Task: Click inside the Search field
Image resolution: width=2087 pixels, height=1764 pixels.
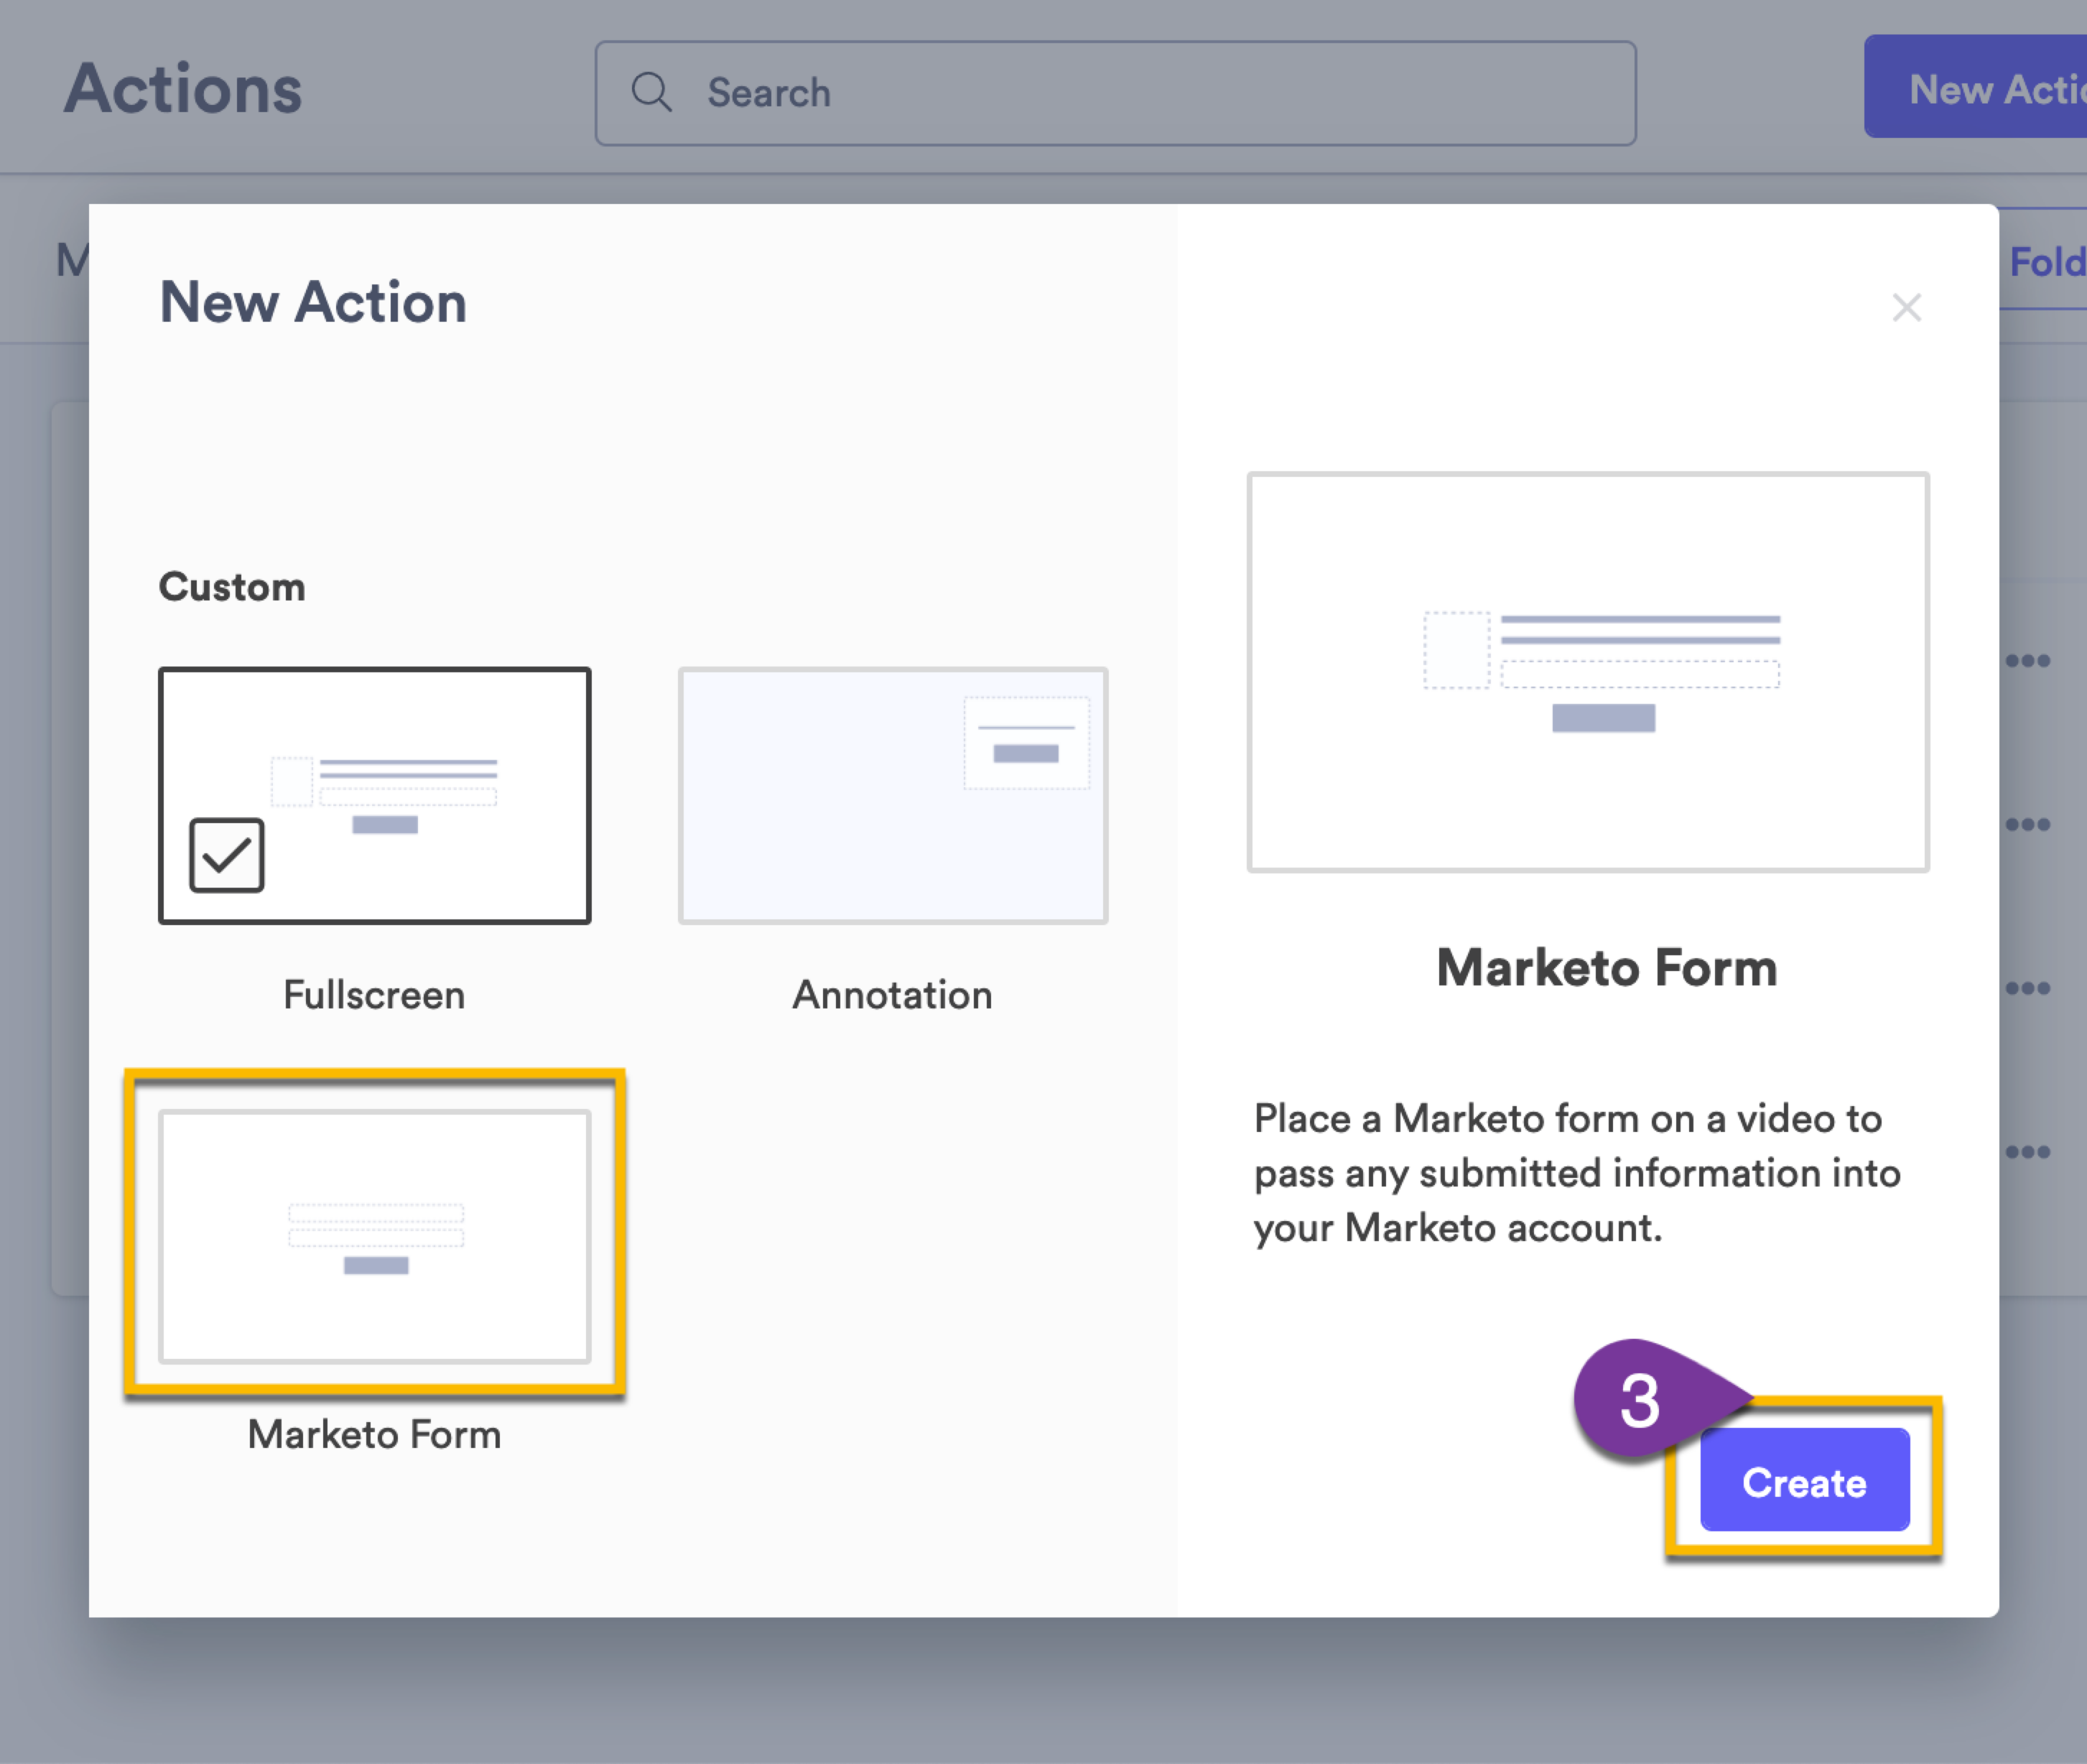Action: point(1100,92)
